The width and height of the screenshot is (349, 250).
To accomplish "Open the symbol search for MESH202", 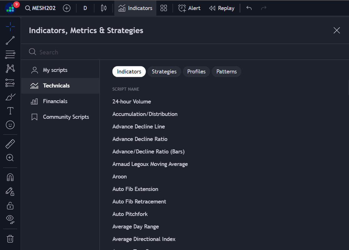I will coord(40,8).
